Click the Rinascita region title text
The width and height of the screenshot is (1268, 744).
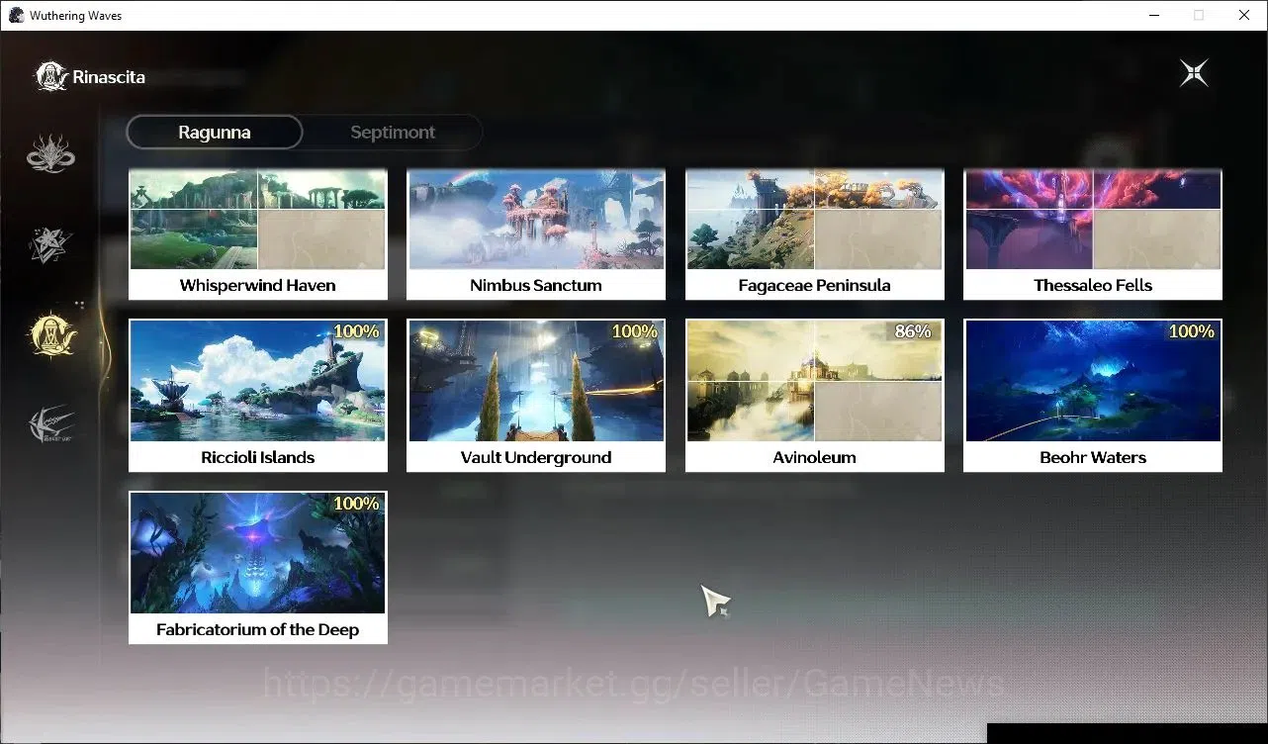[x=109, y=77]
